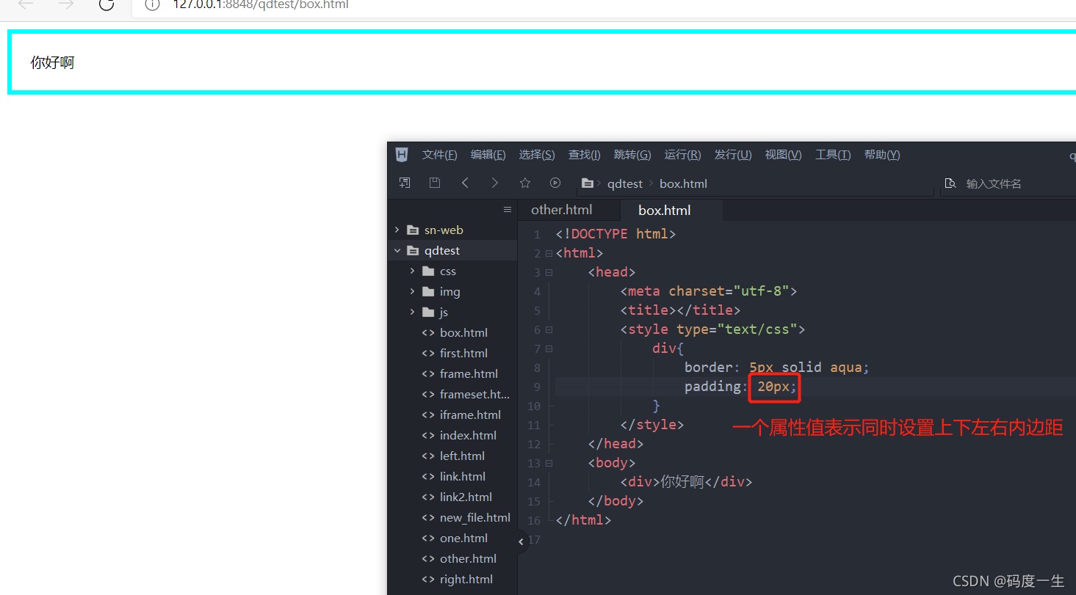Click the breadcrumb project folder icon
Image resolution: width=1076 pixels, height=595 pixels.
587,183
